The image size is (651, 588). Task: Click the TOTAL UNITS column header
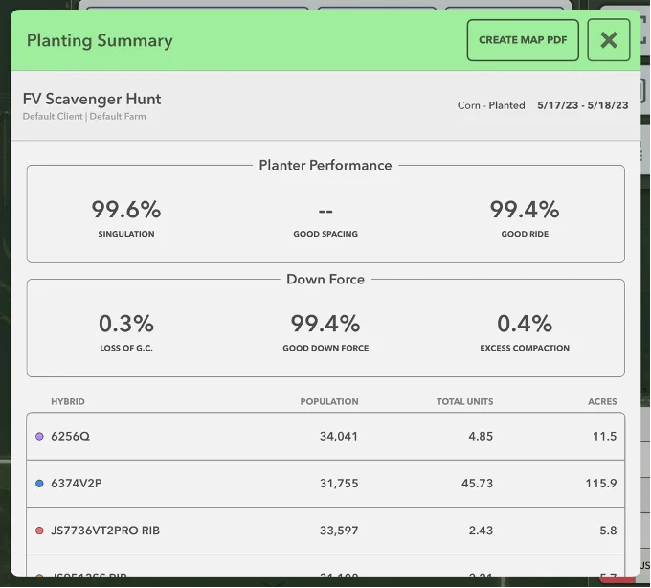[464, 401]
